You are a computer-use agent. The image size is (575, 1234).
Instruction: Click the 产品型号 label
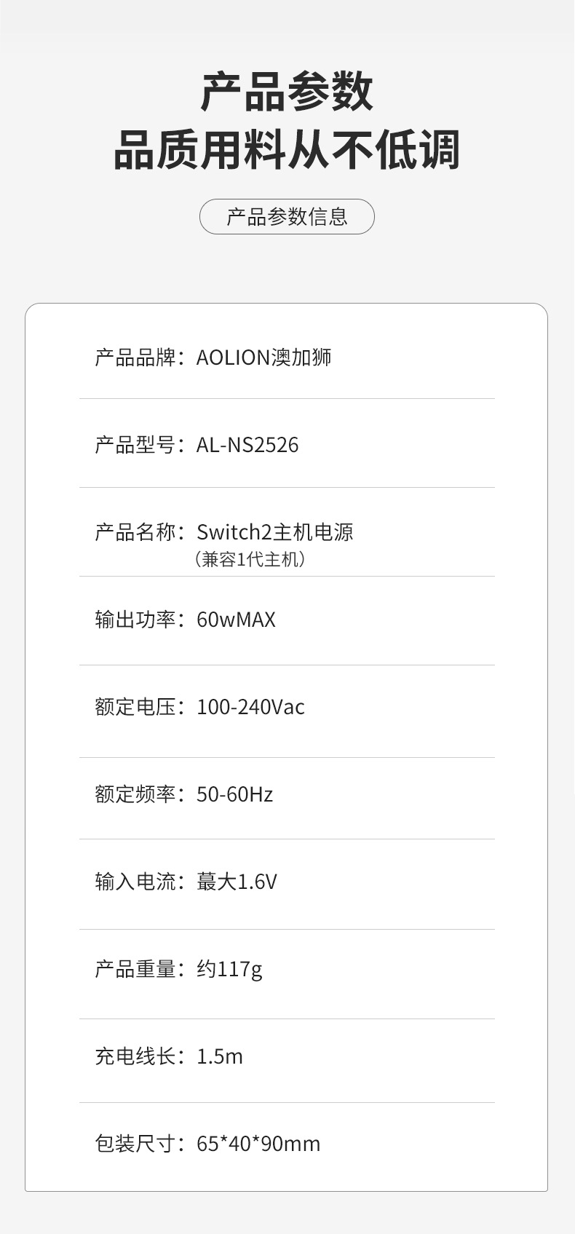135,445
